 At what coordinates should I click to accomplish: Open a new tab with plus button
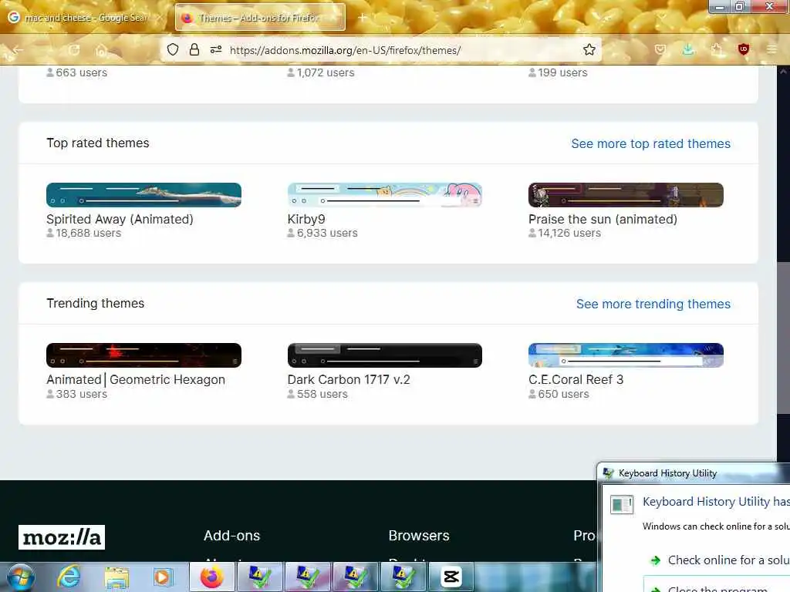click(362, 18)
